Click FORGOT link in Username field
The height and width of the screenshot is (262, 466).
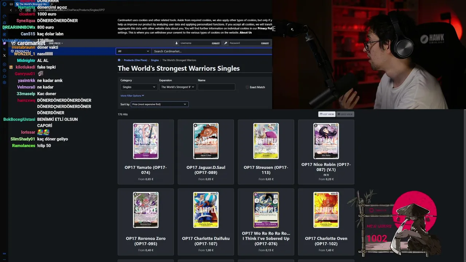[216, 43]
